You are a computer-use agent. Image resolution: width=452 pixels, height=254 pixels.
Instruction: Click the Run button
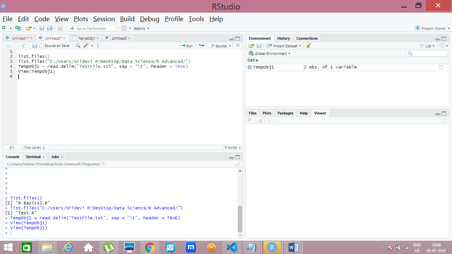tap(186, 46)
